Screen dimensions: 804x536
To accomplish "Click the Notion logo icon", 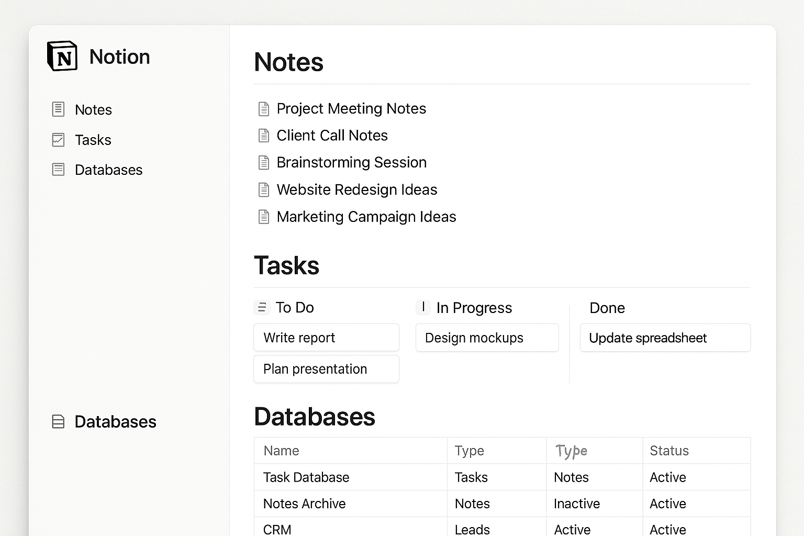I will (x=62, y=56).
